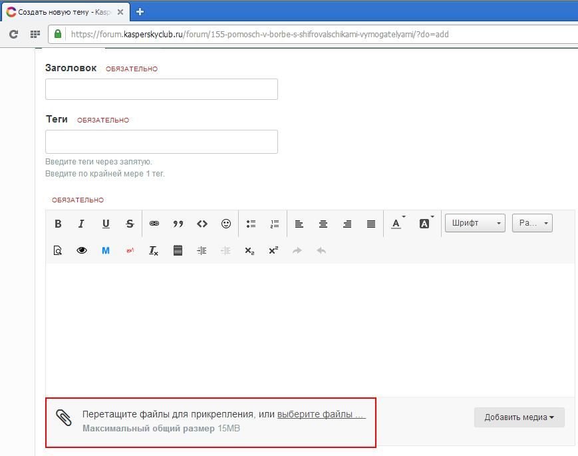Screen dimensions: 578x456
Task: Insert a quote block
Action: (x=178, y=224)
